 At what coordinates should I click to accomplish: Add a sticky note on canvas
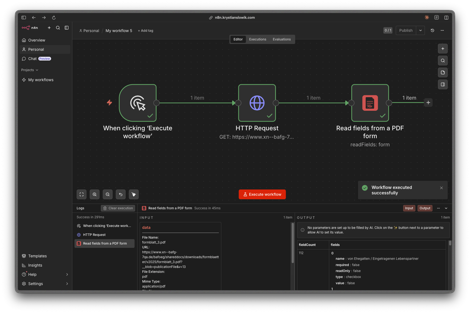coord(443,72)
